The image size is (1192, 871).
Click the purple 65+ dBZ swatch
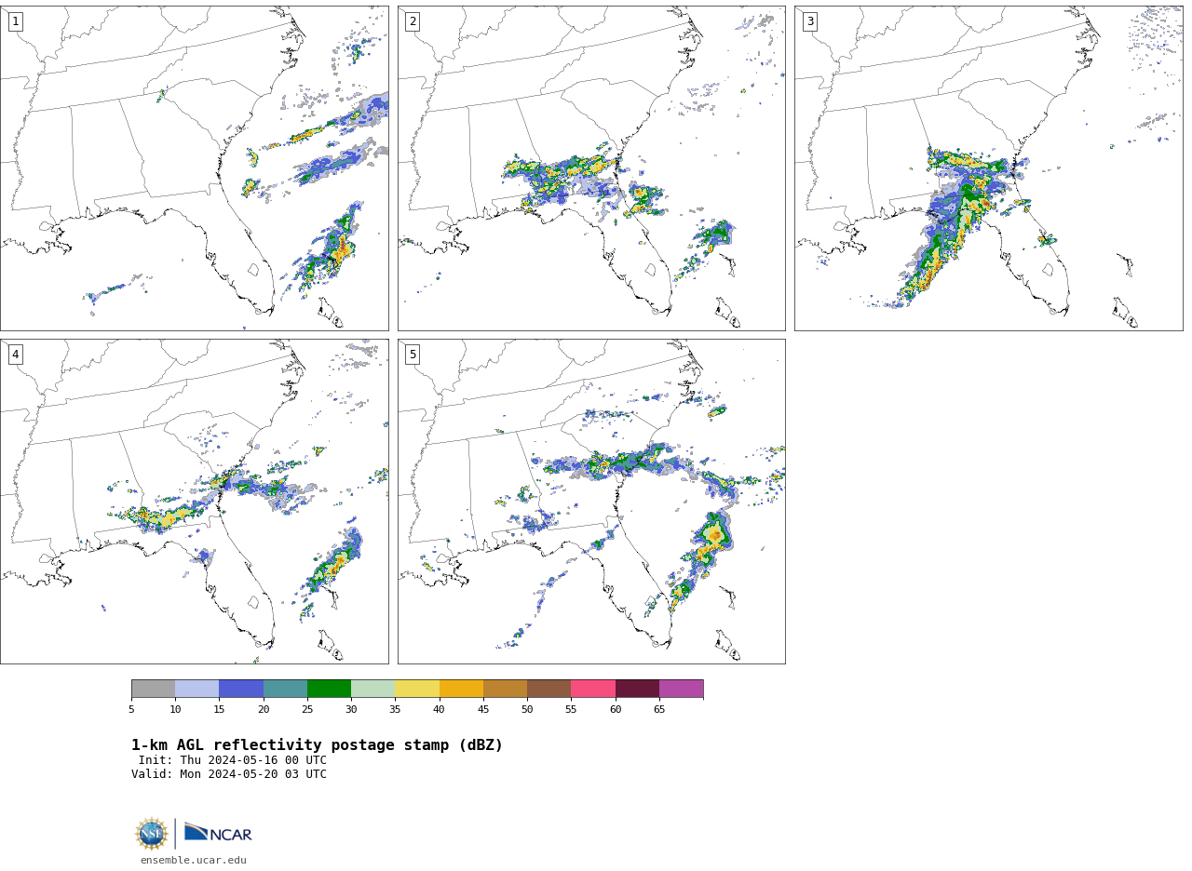pyautogui.click(x=682, y=689)
